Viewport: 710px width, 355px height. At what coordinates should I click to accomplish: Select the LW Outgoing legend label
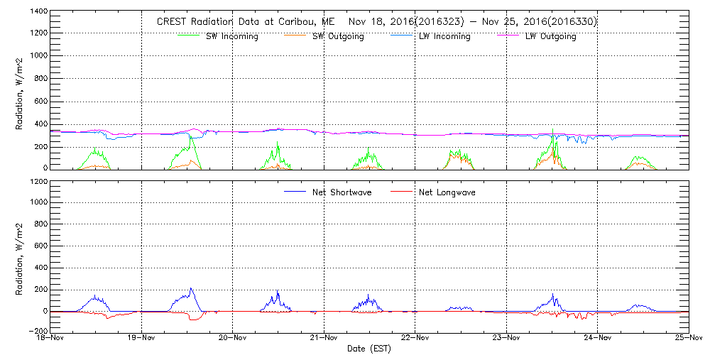click(550, 37)
